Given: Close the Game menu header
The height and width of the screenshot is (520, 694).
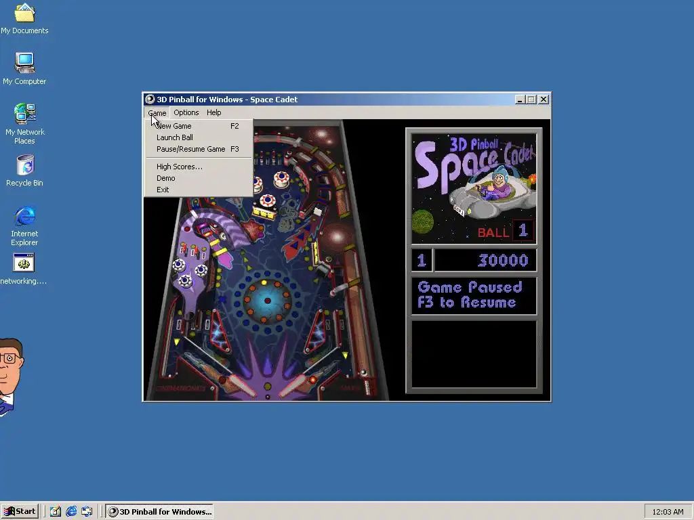Looking at the screenshot, I should 157,113.
